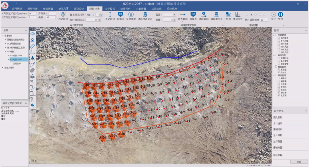309x167 pixels.
Task: Enable the 单孔药量 layer checkbox
Action: pyautogui.click(x=279, y=41)
